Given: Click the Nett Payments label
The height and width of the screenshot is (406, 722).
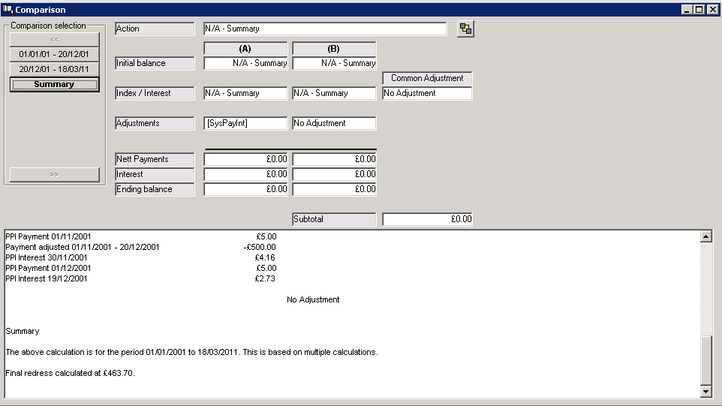Looking at the screenshot, I should (x=155, y=159).
